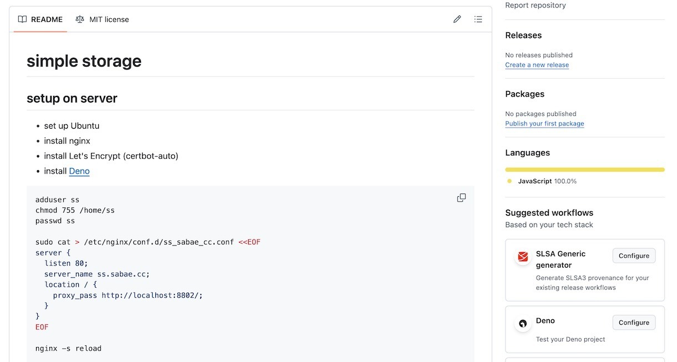This screenshot has height=362, width=677.
Task: Copy the code block with copy icon
Action: (461, 198)
